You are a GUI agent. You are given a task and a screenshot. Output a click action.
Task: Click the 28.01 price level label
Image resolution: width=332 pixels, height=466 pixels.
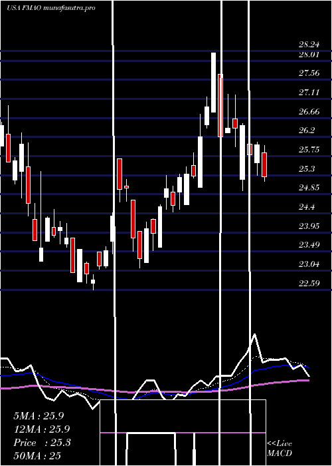309,55
